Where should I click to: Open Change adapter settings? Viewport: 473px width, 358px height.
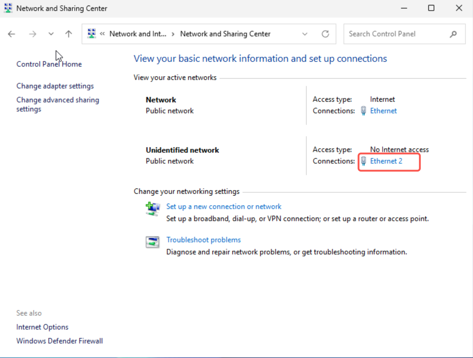55,86
